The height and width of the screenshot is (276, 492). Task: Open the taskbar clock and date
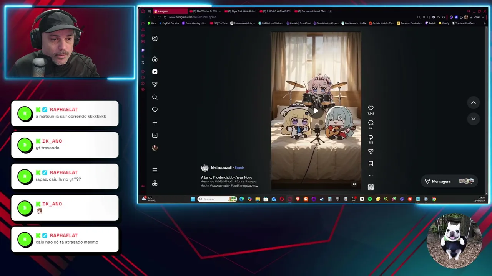pyautogui.click(x=479, y=199)
